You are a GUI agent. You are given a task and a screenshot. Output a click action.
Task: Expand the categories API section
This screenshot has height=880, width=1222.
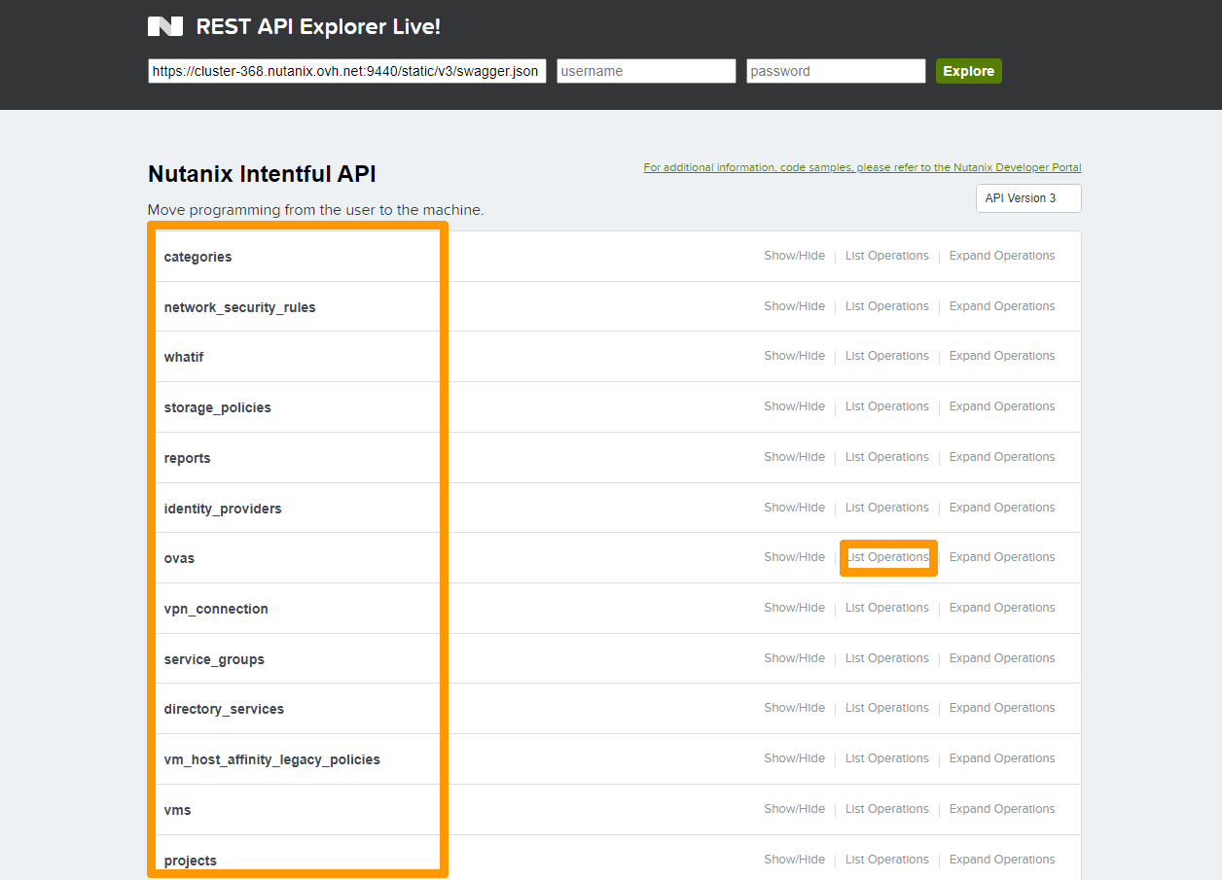coord(198,257)
